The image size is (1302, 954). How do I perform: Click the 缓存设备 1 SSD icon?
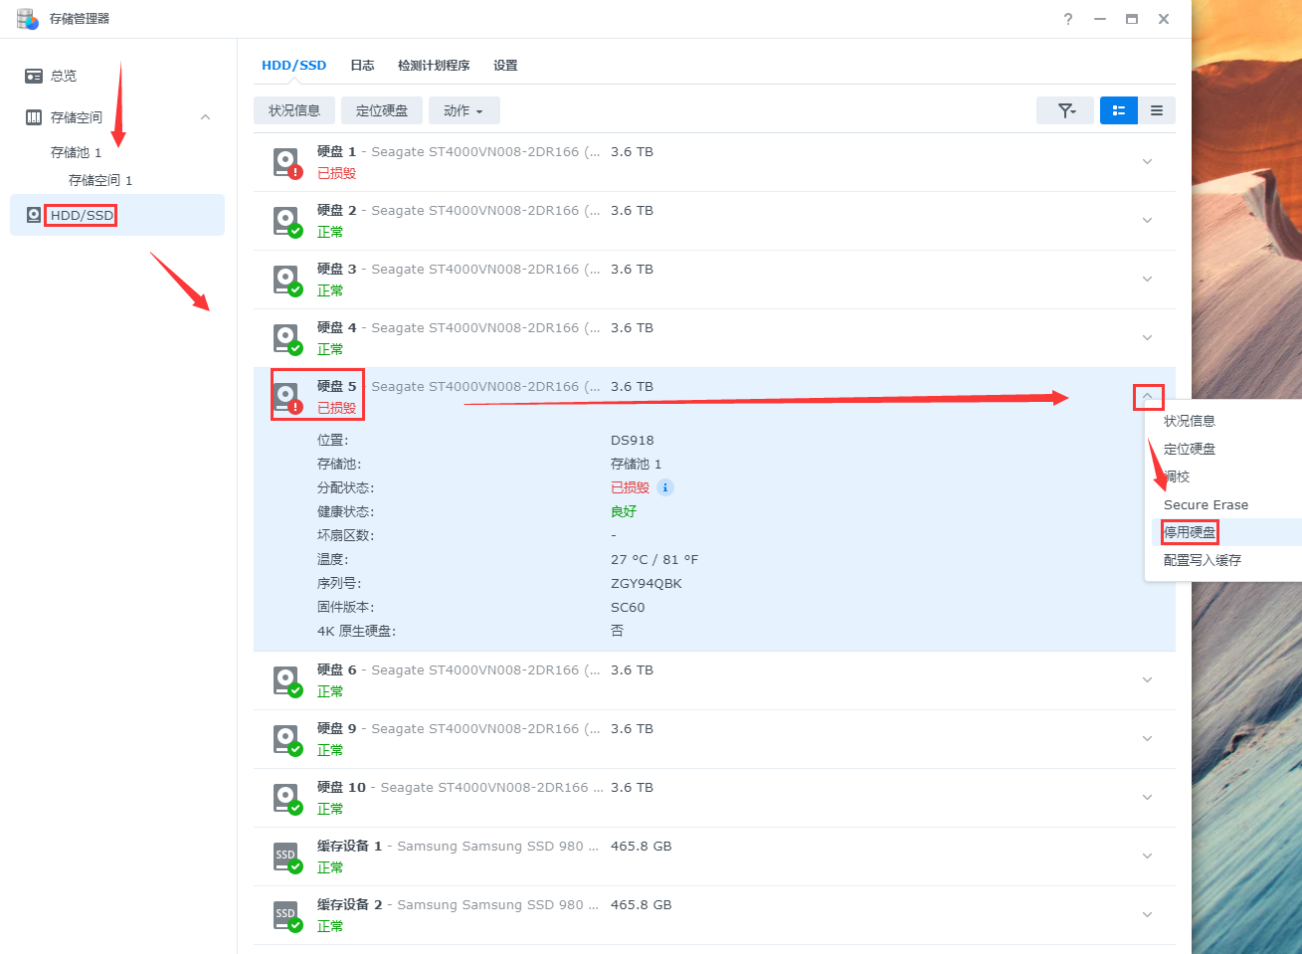click(x=286, y=857)
